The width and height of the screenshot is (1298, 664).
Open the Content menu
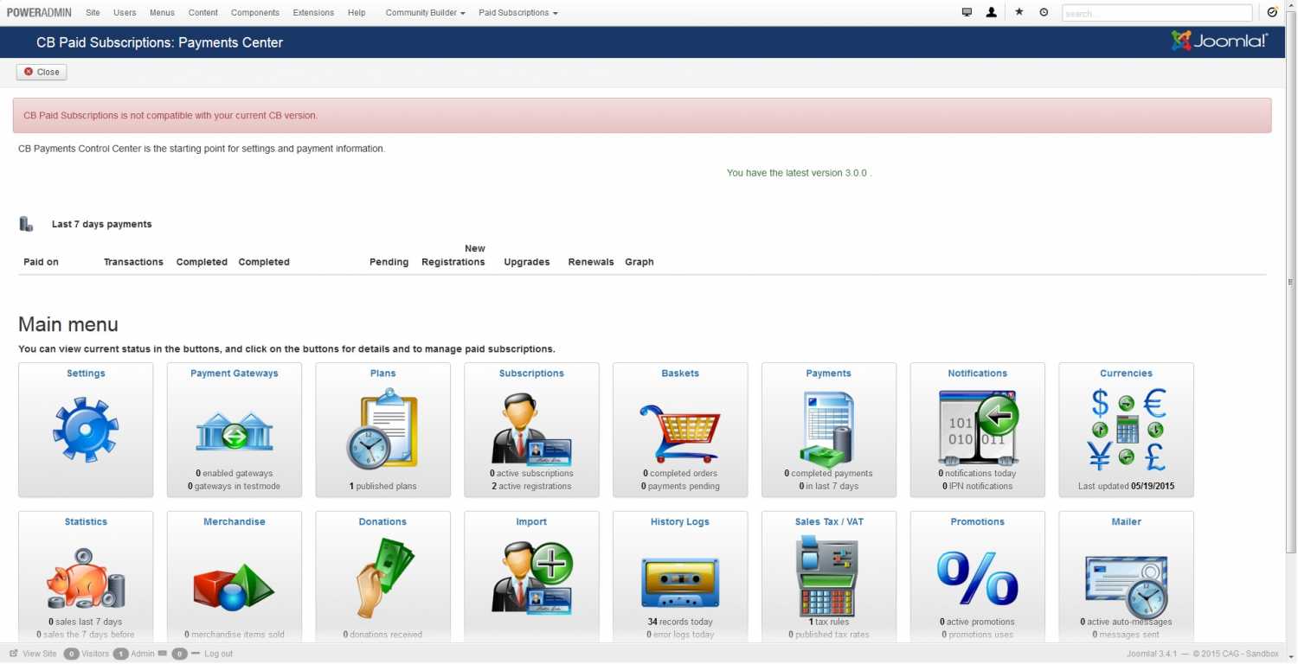pyautogui.click(x=203, y=13)
